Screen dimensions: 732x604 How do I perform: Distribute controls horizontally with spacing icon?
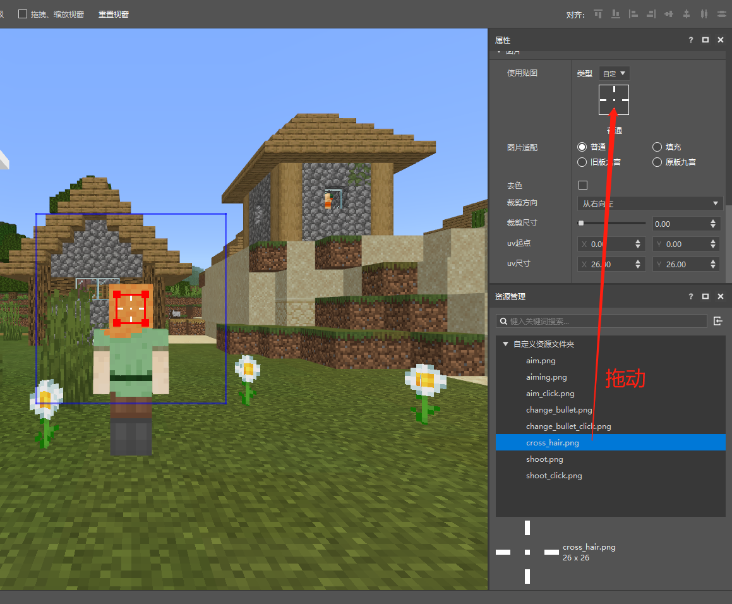tap(704, 14)
